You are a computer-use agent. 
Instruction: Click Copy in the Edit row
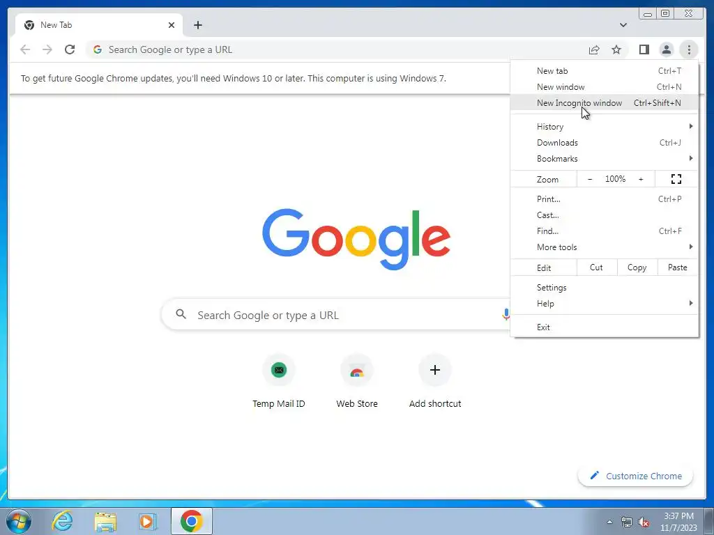[x=637, y=267]
